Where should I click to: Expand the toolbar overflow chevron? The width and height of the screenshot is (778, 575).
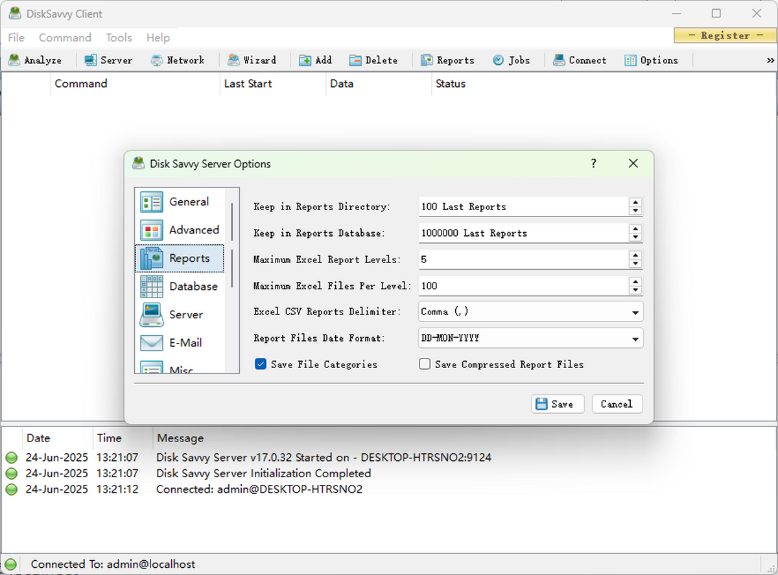tap(770, 60)
